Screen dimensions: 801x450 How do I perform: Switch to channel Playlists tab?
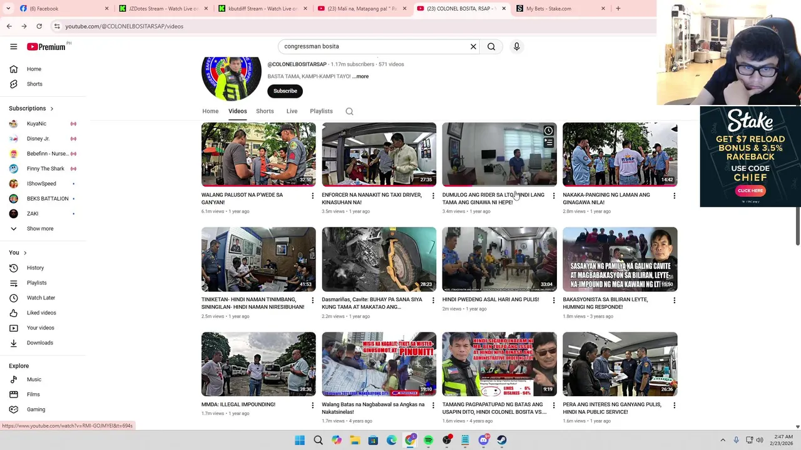321,111
